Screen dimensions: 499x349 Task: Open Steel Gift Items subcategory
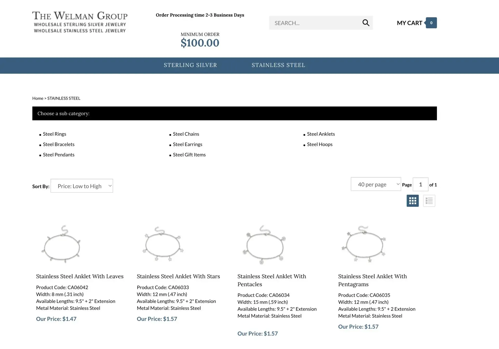tap(189, 155)
